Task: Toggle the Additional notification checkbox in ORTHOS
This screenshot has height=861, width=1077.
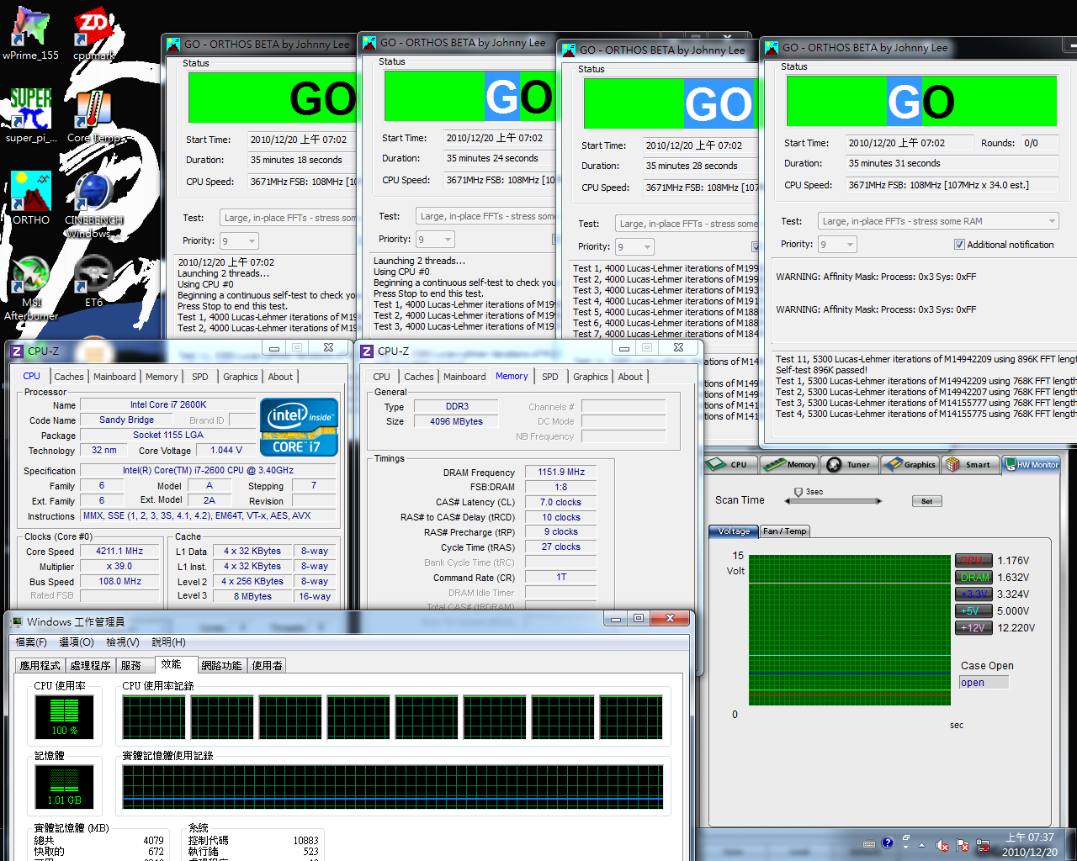Action: tap(959, 245)
